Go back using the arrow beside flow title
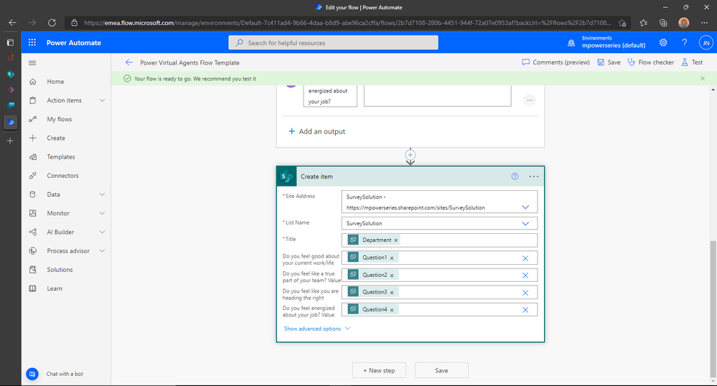717x386 pixels. 129,62
